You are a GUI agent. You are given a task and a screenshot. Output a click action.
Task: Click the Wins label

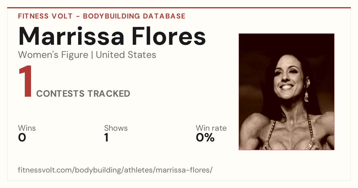[27, 128]
